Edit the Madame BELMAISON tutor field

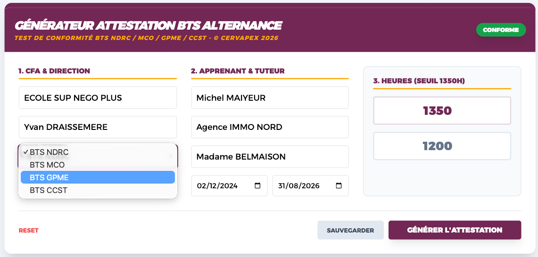click(270, 157)
